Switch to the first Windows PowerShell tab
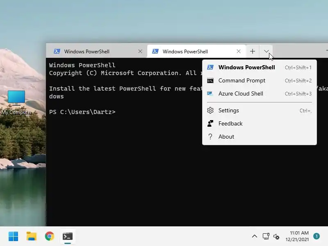328x246 pixels. tap(96, 52)
